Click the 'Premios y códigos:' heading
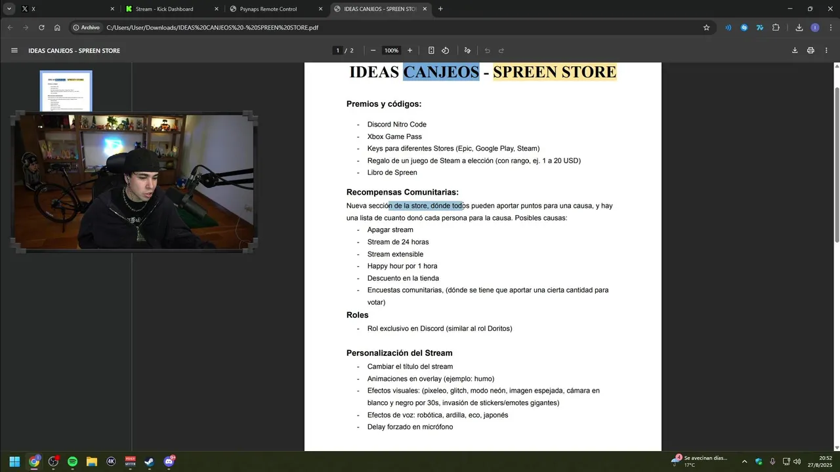Screen dimensions: 840x472 (x=384, y=104)
